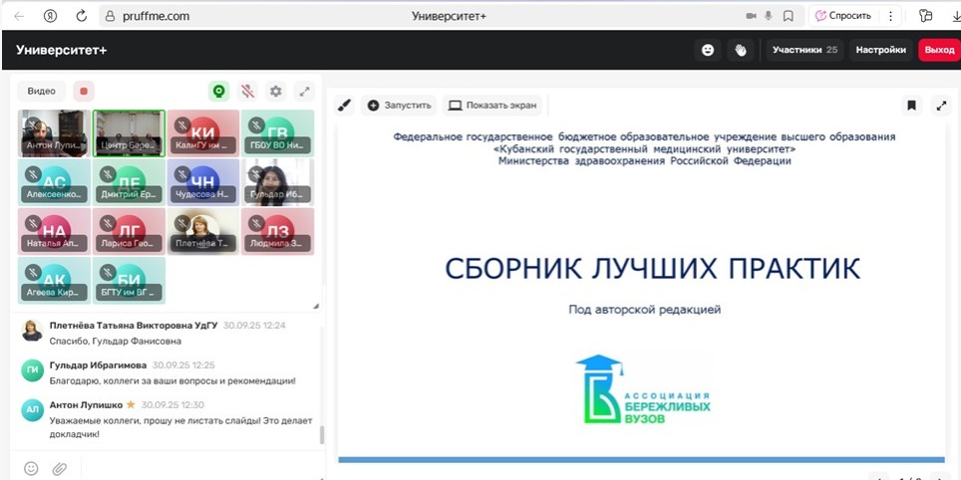Select the brush drawing tool above the slide
Screen dimensions: 961x480
point(345,105)
